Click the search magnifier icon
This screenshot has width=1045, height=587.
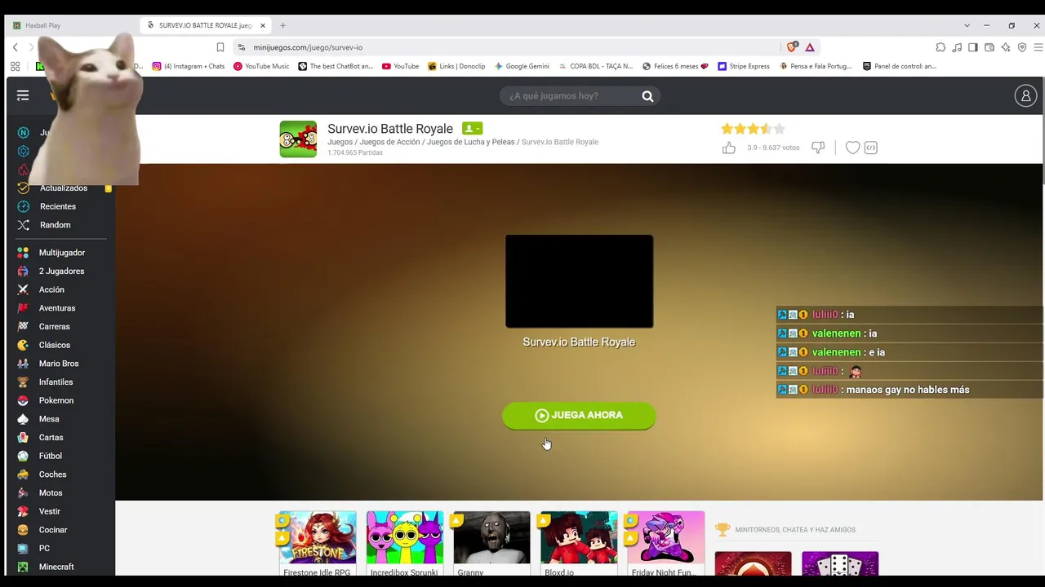pyautogui.click(x=647, y=96)
